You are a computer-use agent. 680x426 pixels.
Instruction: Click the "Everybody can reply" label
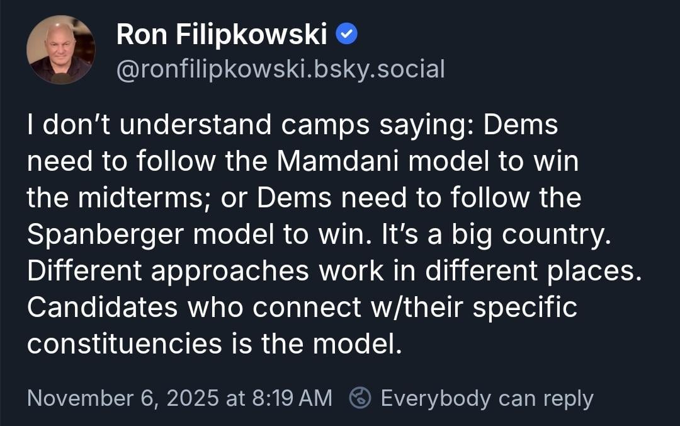click(487, 398)
